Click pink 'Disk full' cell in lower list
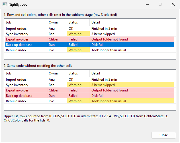The image size is (180, 143). (132, 96)
